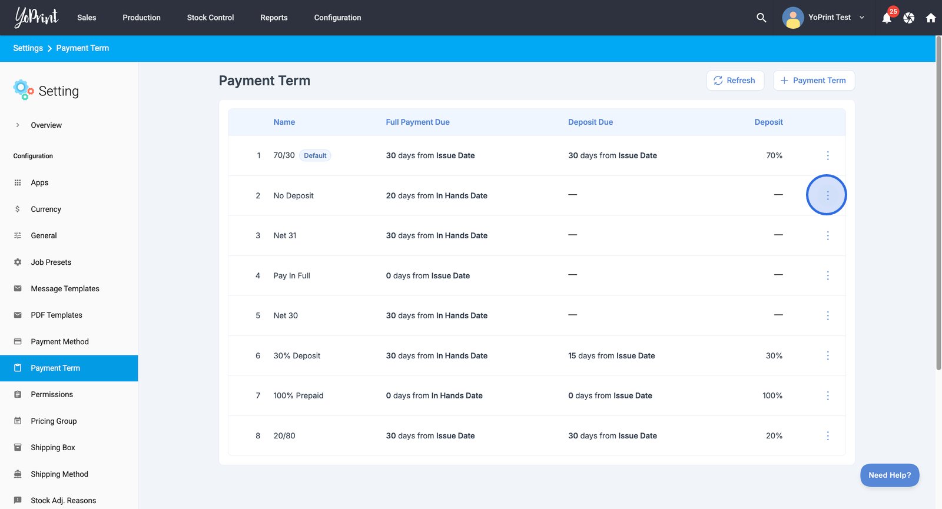Click the aperture icon beside notifications
The width and height of the screenshot is (942, 509).
(x=909, y=18)
